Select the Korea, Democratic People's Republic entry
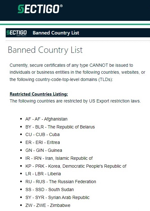 pos(76,166)
